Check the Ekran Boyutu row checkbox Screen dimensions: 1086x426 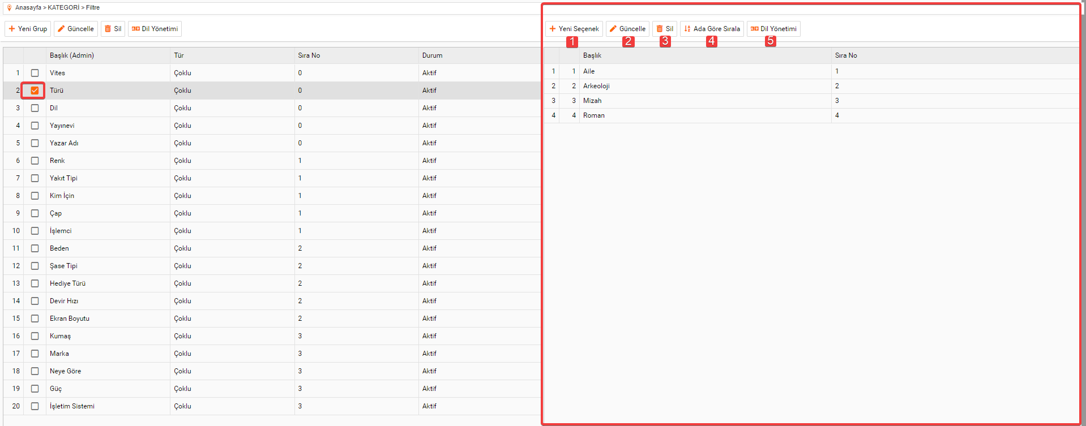pyautogui.click(x=35, y=319)
